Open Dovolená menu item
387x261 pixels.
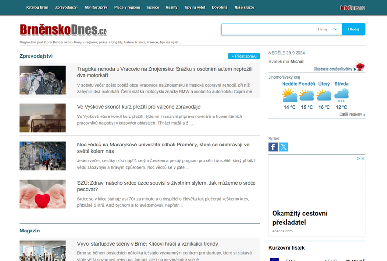[220, 7]
